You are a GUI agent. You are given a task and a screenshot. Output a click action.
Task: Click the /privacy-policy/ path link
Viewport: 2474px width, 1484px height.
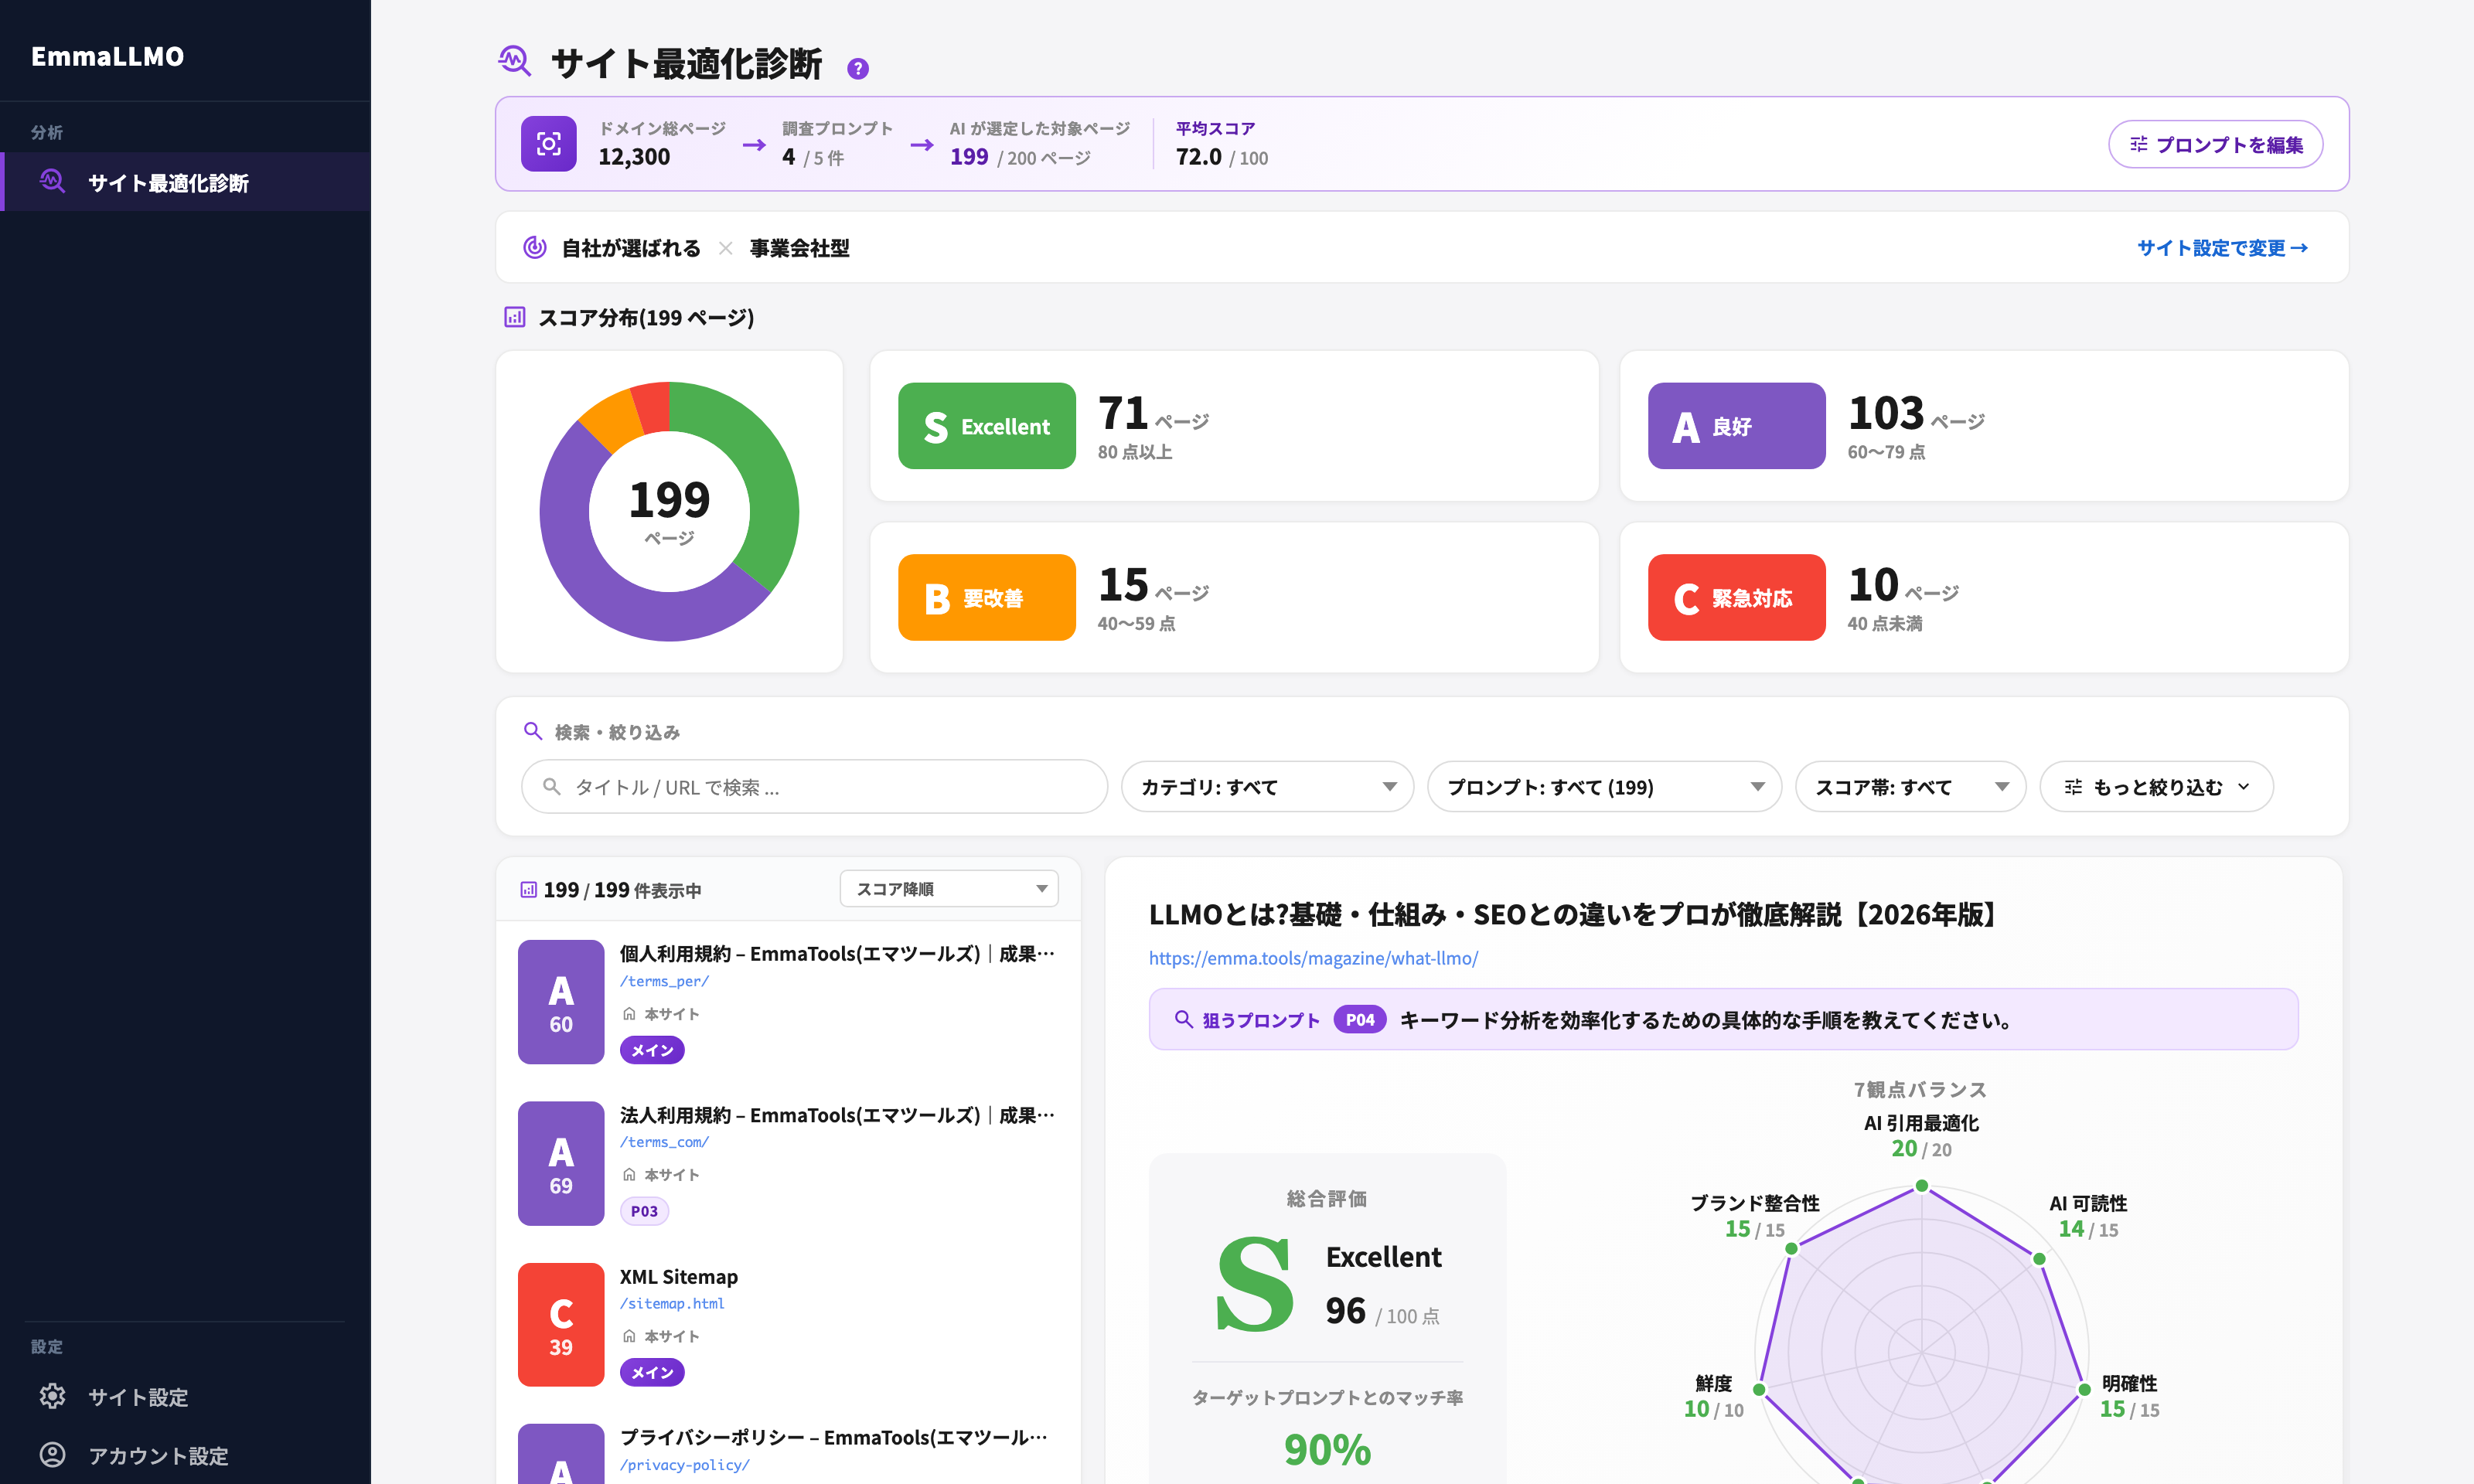point(684,1465)
